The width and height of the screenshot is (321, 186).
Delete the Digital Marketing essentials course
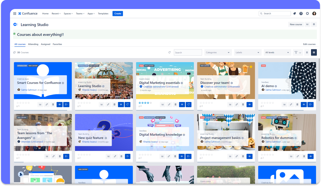175,105
